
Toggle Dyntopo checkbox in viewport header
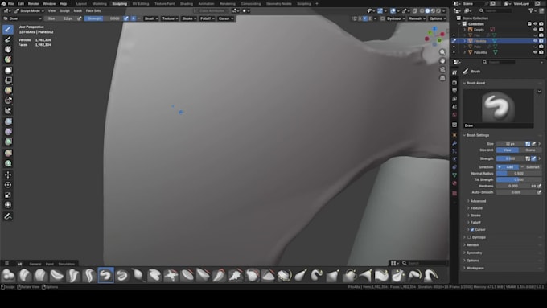tap(383, 18)
